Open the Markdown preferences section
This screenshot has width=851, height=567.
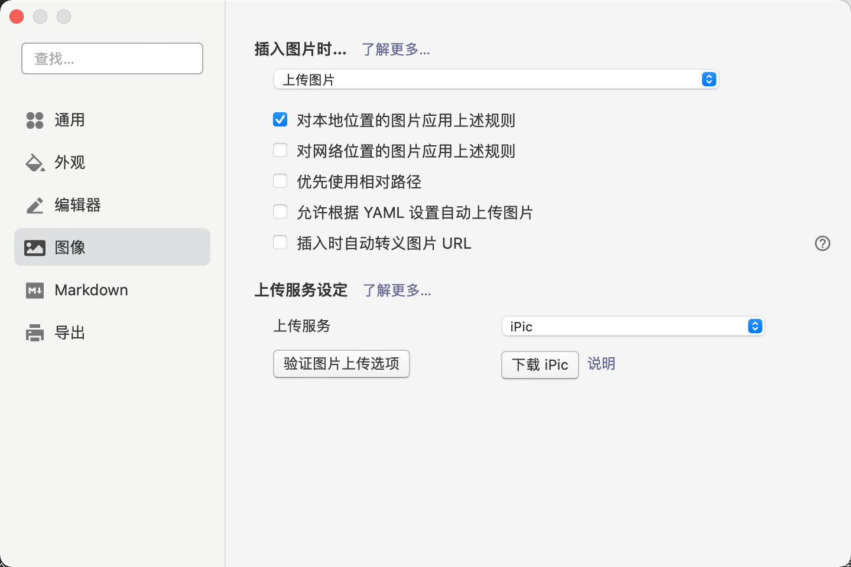click(91, 291)
